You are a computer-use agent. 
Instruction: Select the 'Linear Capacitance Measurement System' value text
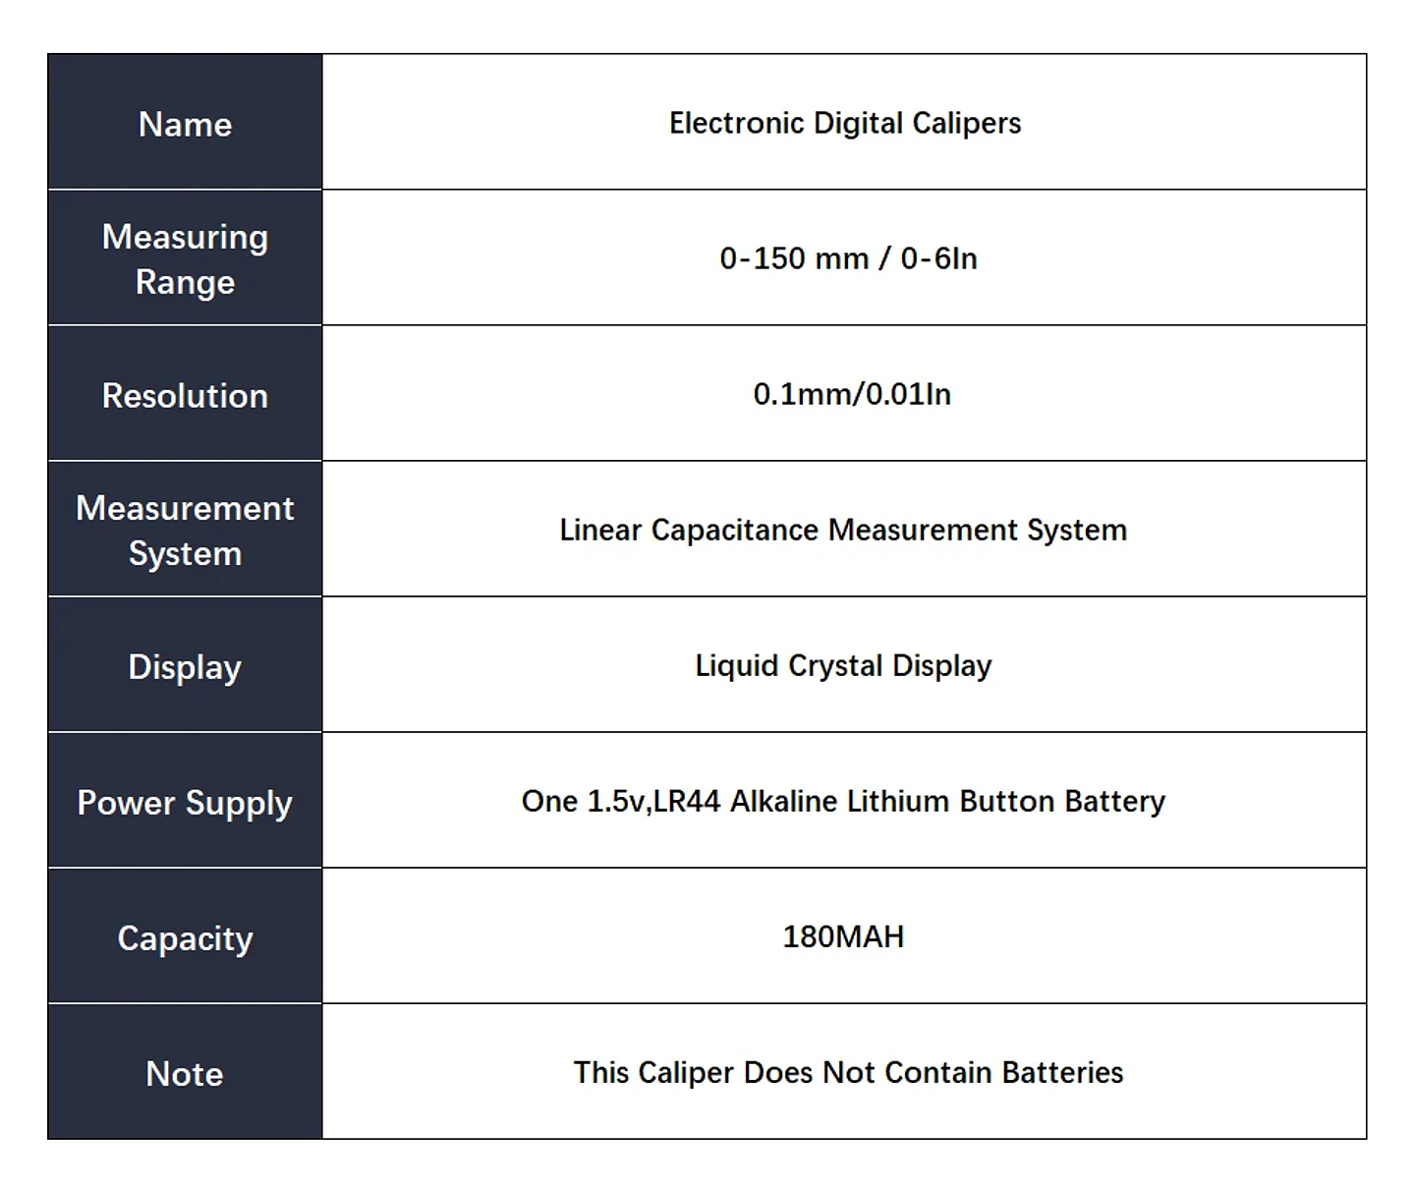click(x=843, y=530)
